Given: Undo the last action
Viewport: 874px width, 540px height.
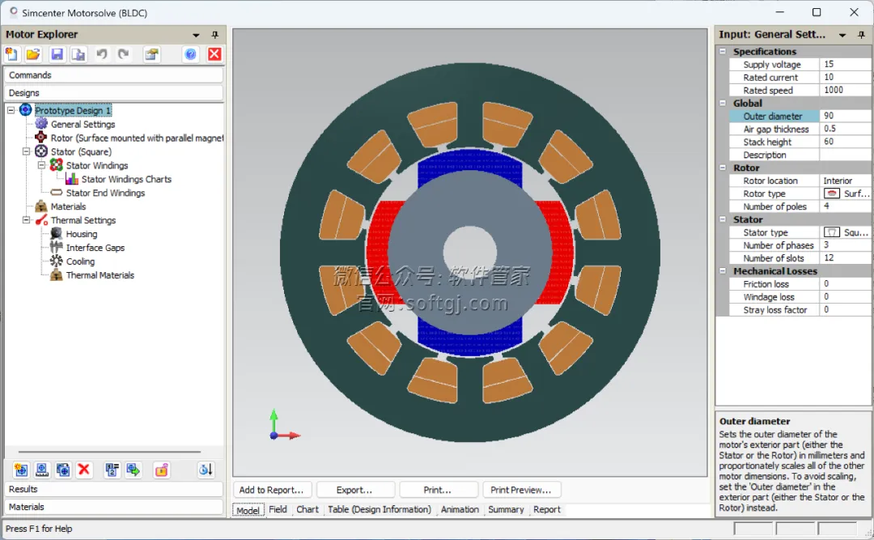Looking at the screenshot, I should tap(101, 54).
